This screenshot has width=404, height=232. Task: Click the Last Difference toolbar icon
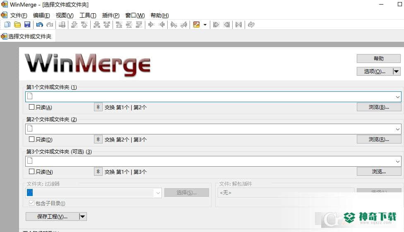(139, 25)
